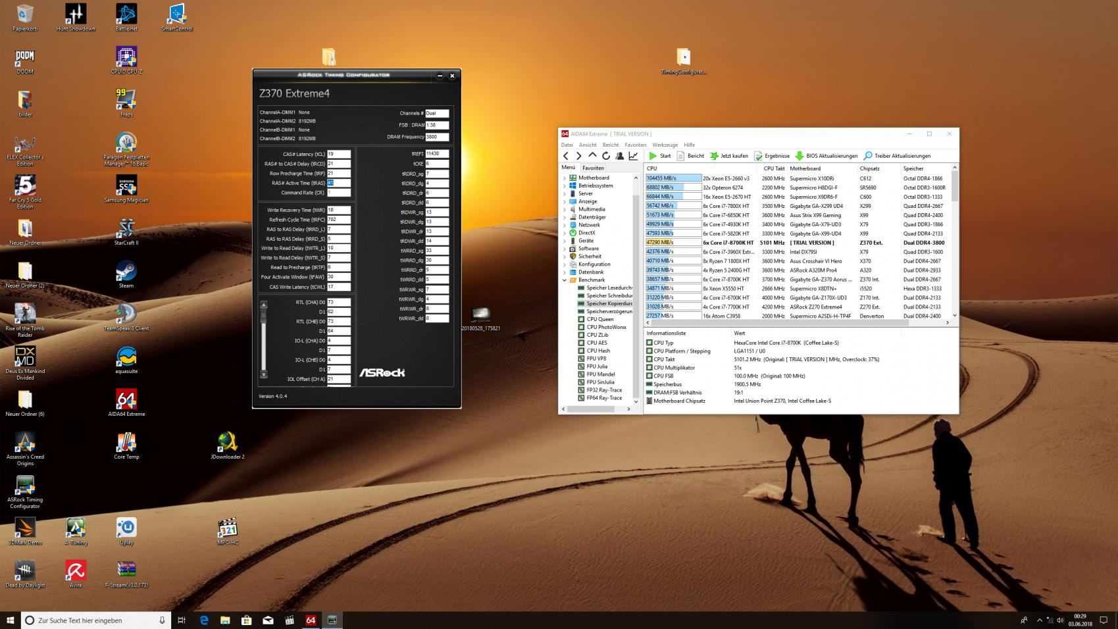This screenshot has height=629, width=1118.
Task: Expand the Motherboard tree node
Action: pyautogui.click(x=564, y=178)
